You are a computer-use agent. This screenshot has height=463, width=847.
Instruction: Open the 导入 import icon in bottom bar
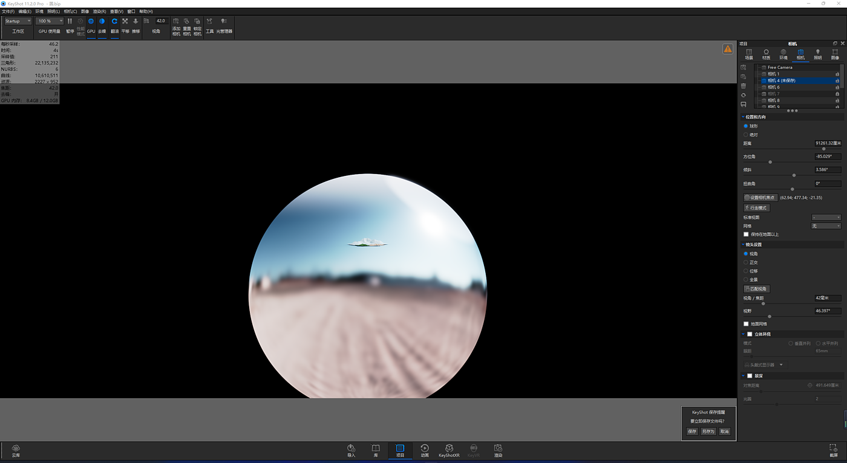click(351, 448)
